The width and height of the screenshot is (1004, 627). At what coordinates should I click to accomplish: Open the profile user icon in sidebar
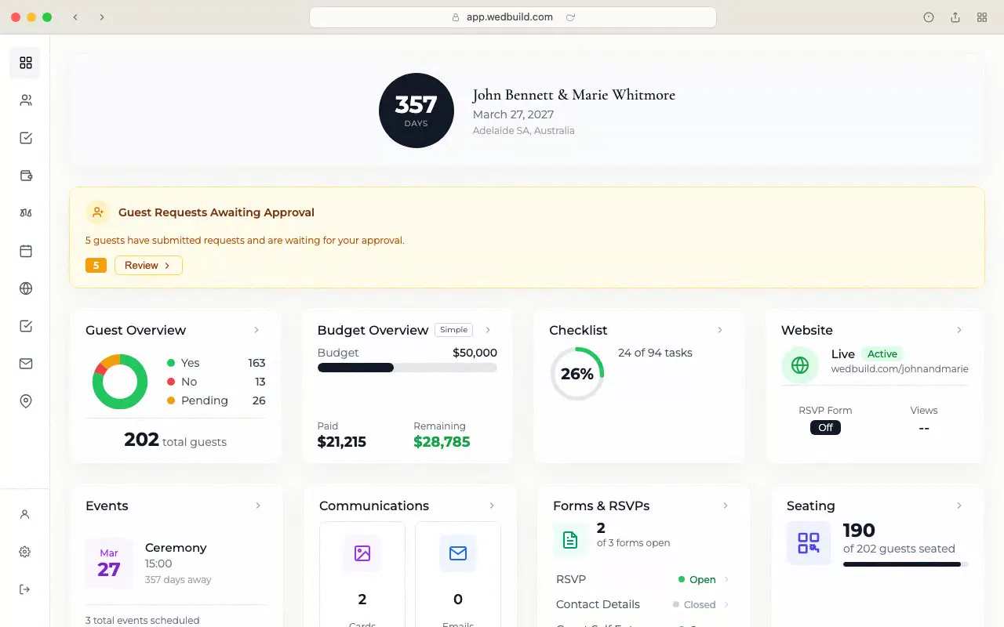[x=25, y=514]
